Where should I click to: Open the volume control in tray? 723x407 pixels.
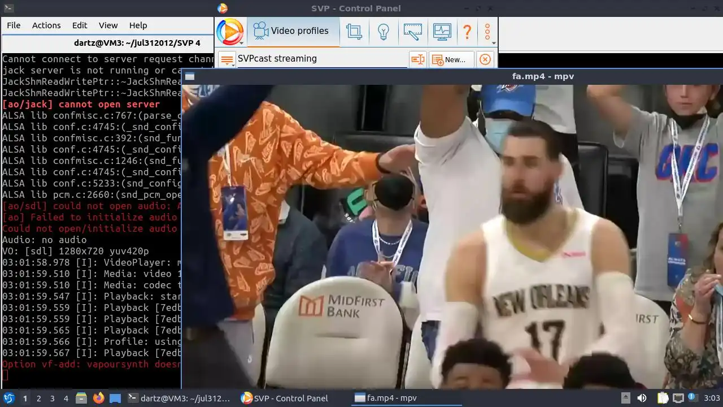(x=642, y=399)
